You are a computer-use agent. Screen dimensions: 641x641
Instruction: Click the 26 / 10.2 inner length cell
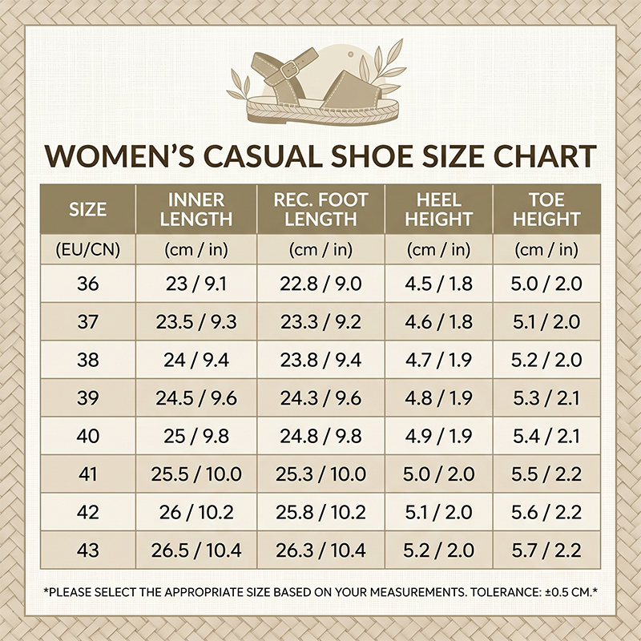coord(196,512)
